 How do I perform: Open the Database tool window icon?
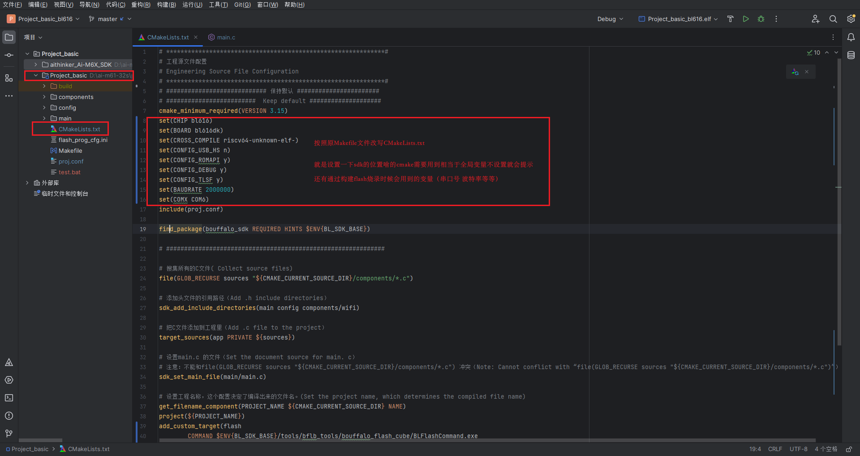click(851, 55)
